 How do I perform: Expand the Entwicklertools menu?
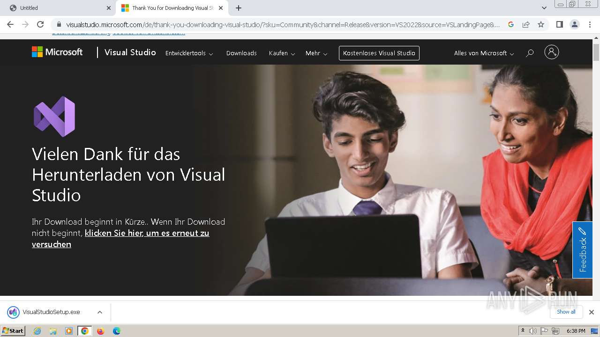(x=189, y=53)
